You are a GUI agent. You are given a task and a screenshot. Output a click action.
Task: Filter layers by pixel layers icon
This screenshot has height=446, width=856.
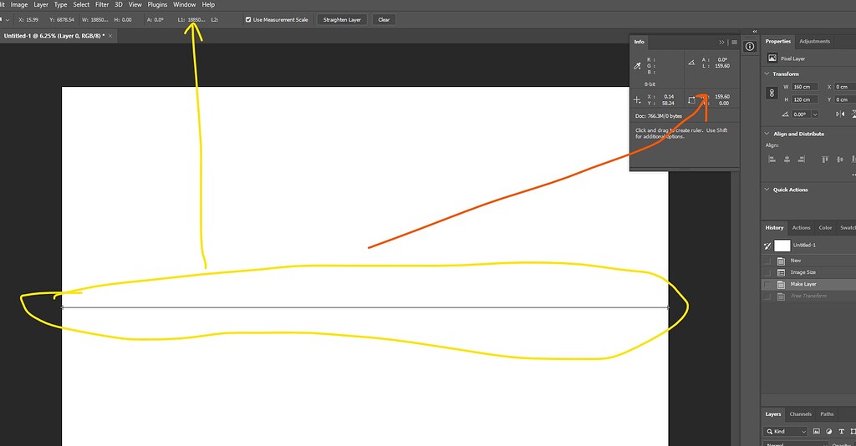pyautogui.click(x=816, y=431)
